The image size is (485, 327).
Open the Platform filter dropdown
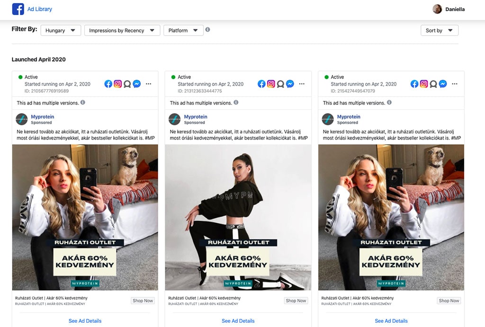point(183,30)
